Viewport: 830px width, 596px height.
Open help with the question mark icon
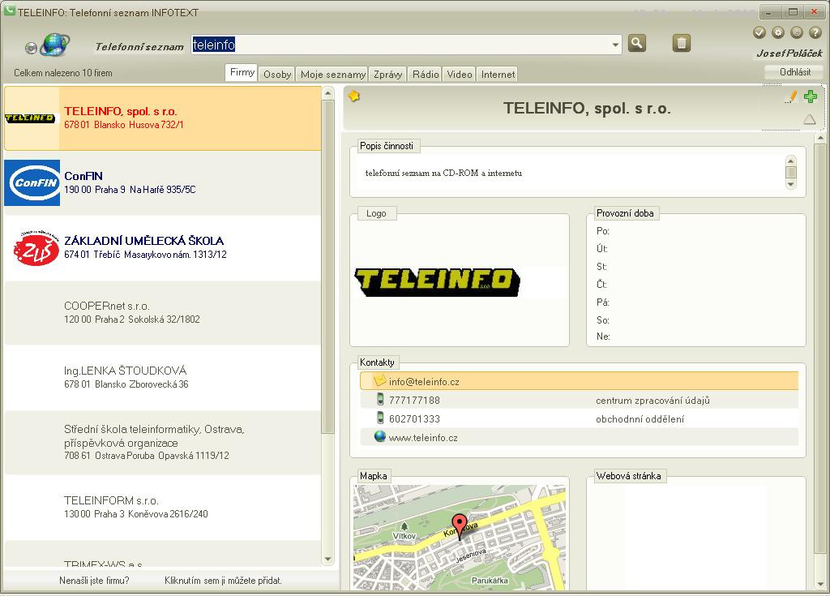click(815, 33)
